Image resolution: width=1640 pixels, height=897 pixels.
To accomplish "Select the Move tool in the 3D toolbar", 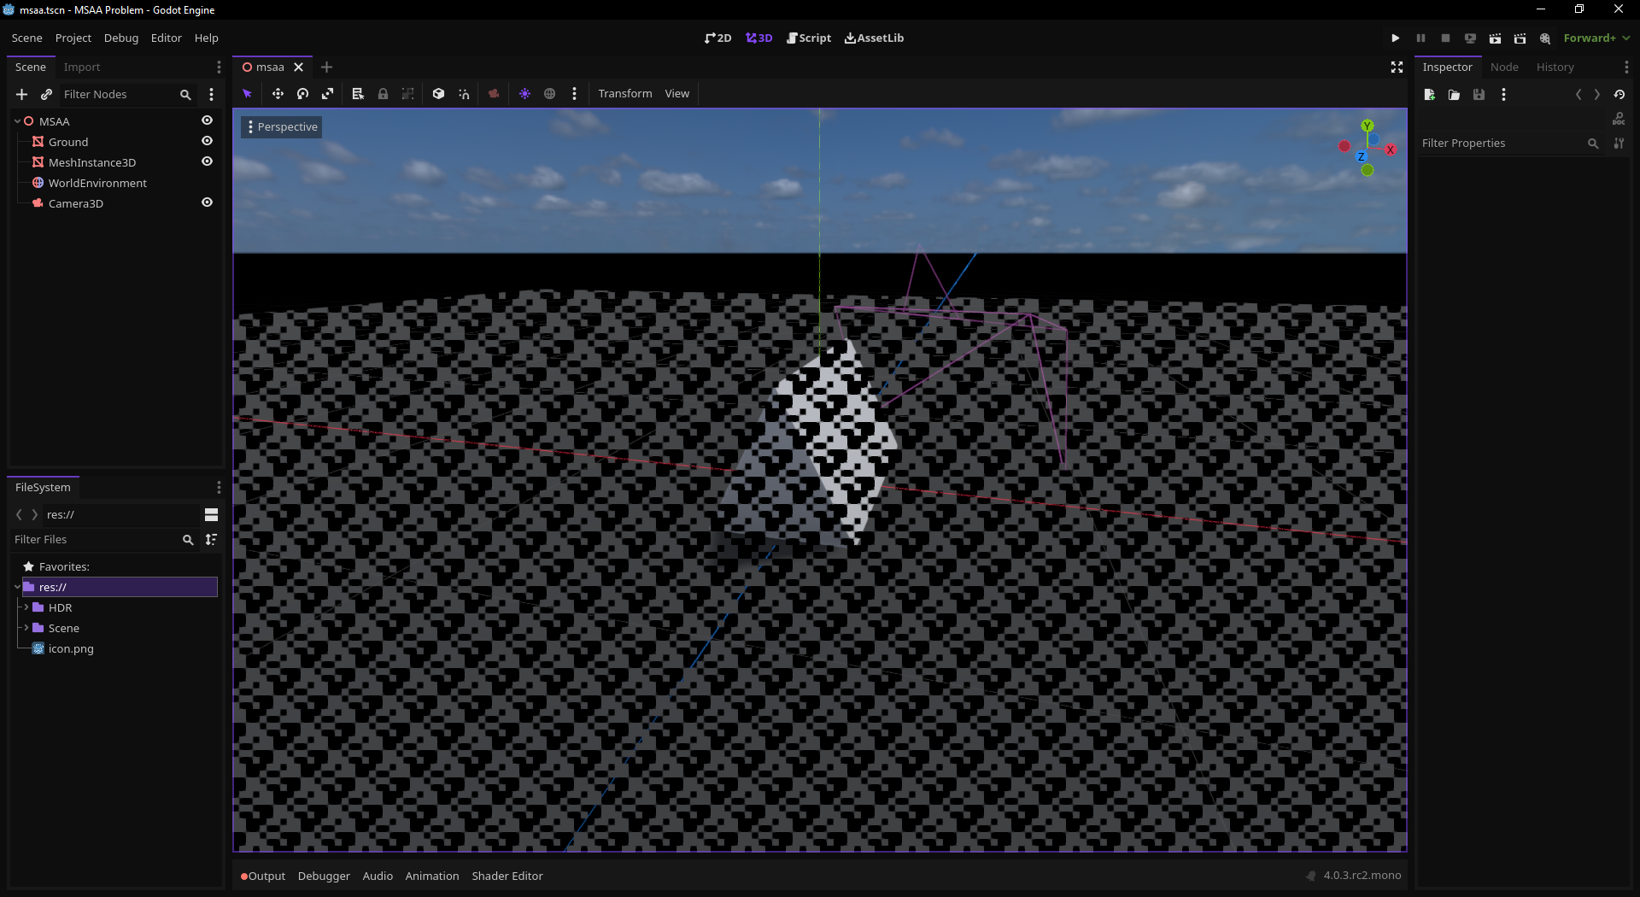I will pyautogui.click(x=278, y=94).
